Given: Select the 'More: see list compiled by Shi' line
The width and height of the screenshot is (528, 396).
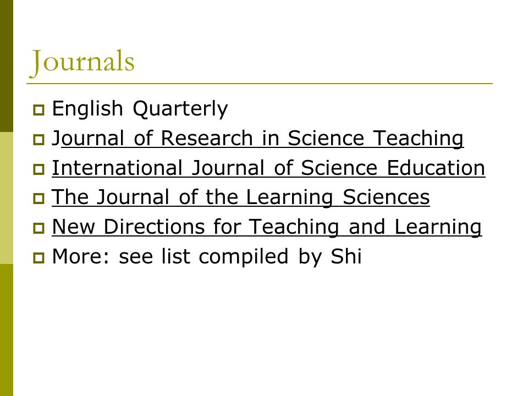Looking at the screenshot, I should click(207, 257).
